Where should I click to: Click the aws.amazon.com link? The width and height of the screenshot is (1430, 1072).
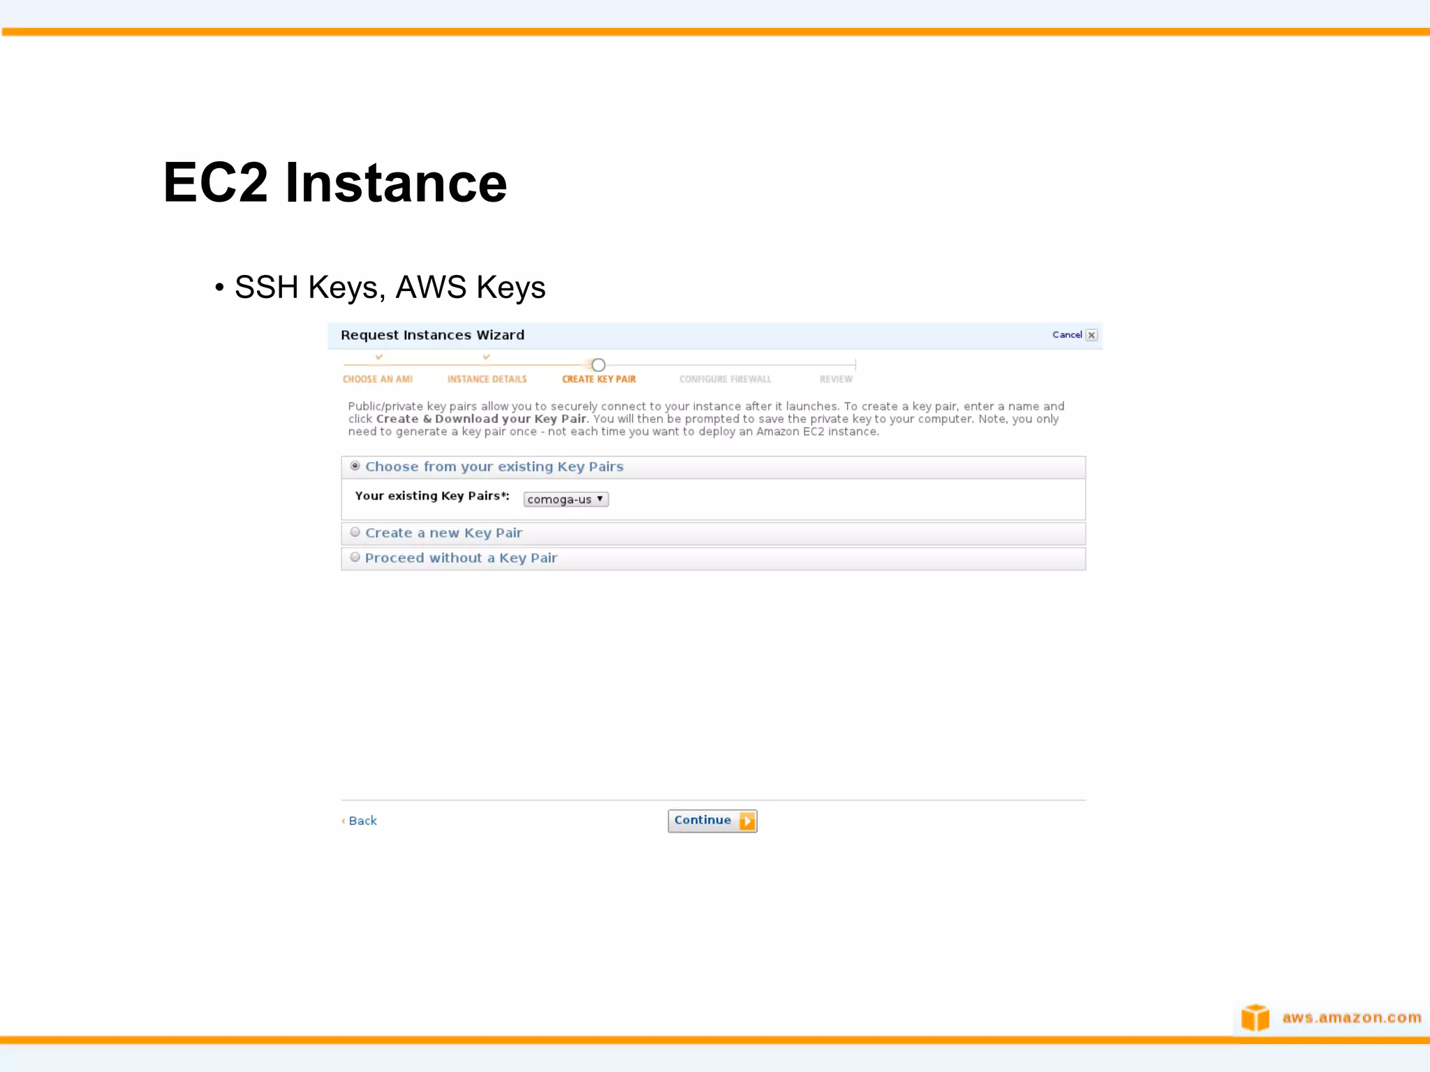1351,1018
